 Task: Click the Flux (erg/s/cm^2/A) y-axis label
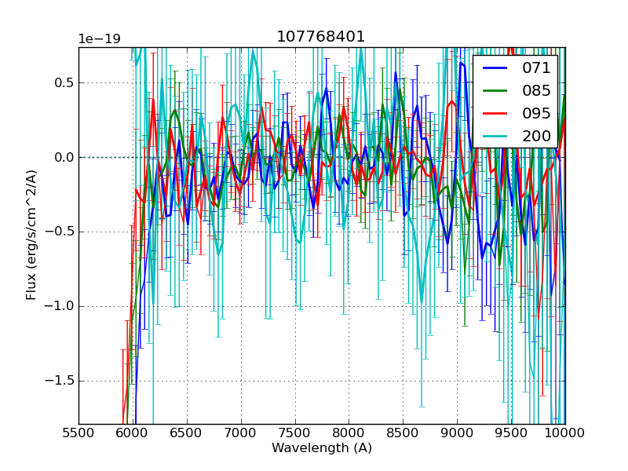pos(32,235)
